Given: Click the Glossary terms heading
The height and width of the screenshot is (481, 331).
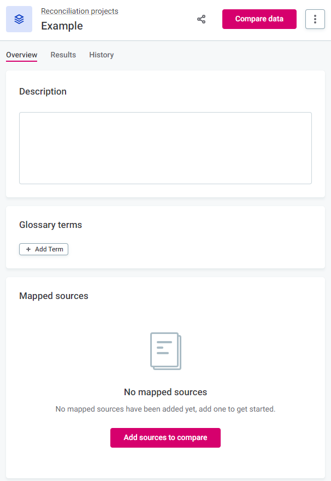Looking at the screenshot, I should tap(51, 225).
